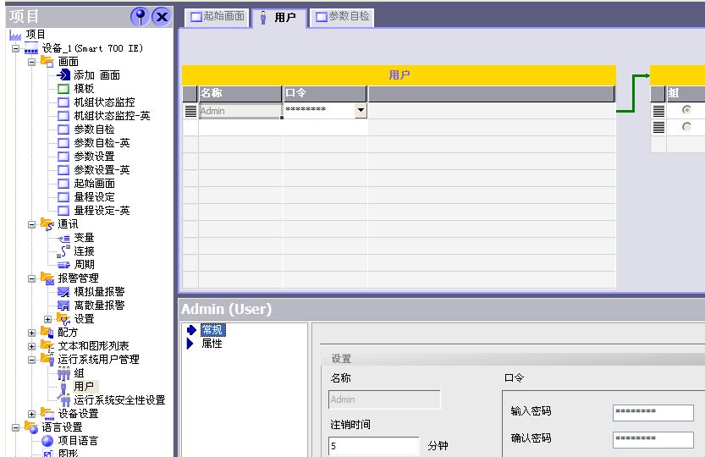Image resolution: width=705 pixels, height=457 pixels.
Task: Expand the 配方 (recipes) tree node
Action: pyautogui.click(x=32, y=333)
